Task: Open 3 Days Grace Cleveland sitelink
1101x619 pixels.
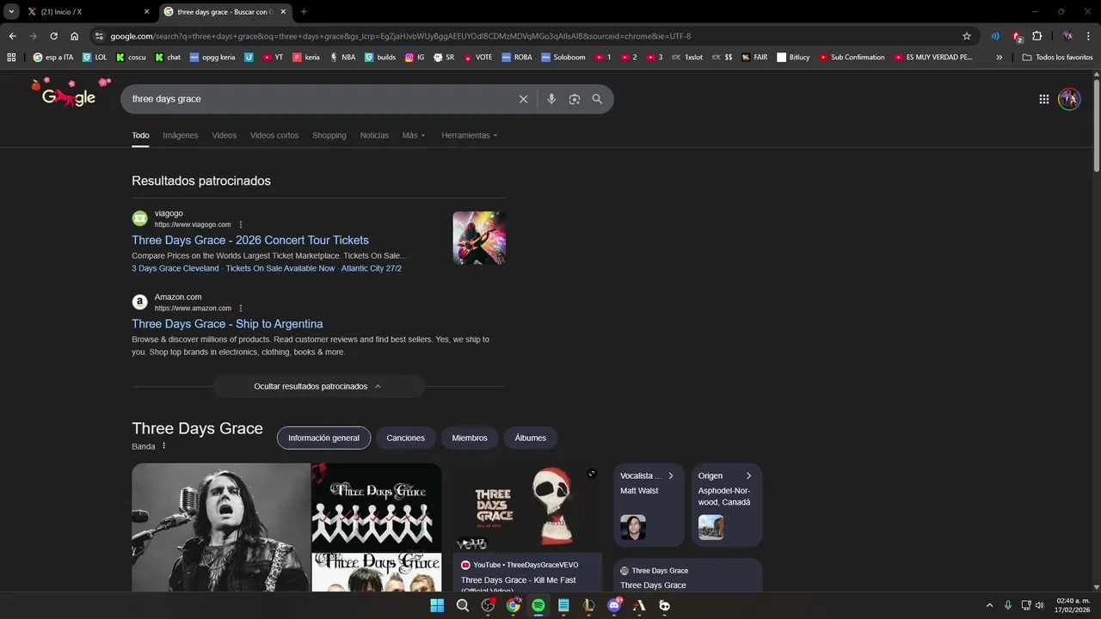Action: (175, 268)
